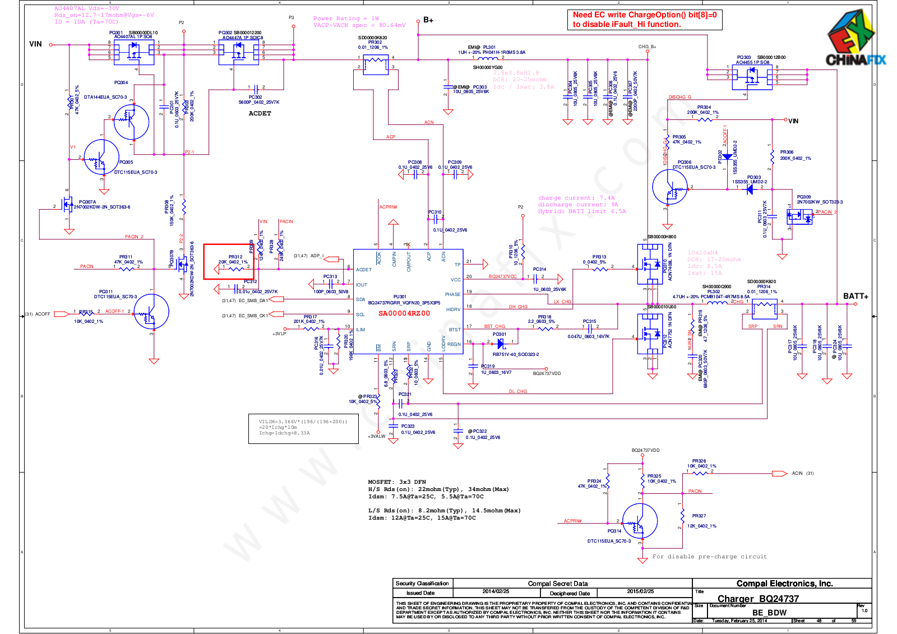The image size is (897, 634).
Task: Click the PQ304 transistor circle symbol
Action: [131, 122]
